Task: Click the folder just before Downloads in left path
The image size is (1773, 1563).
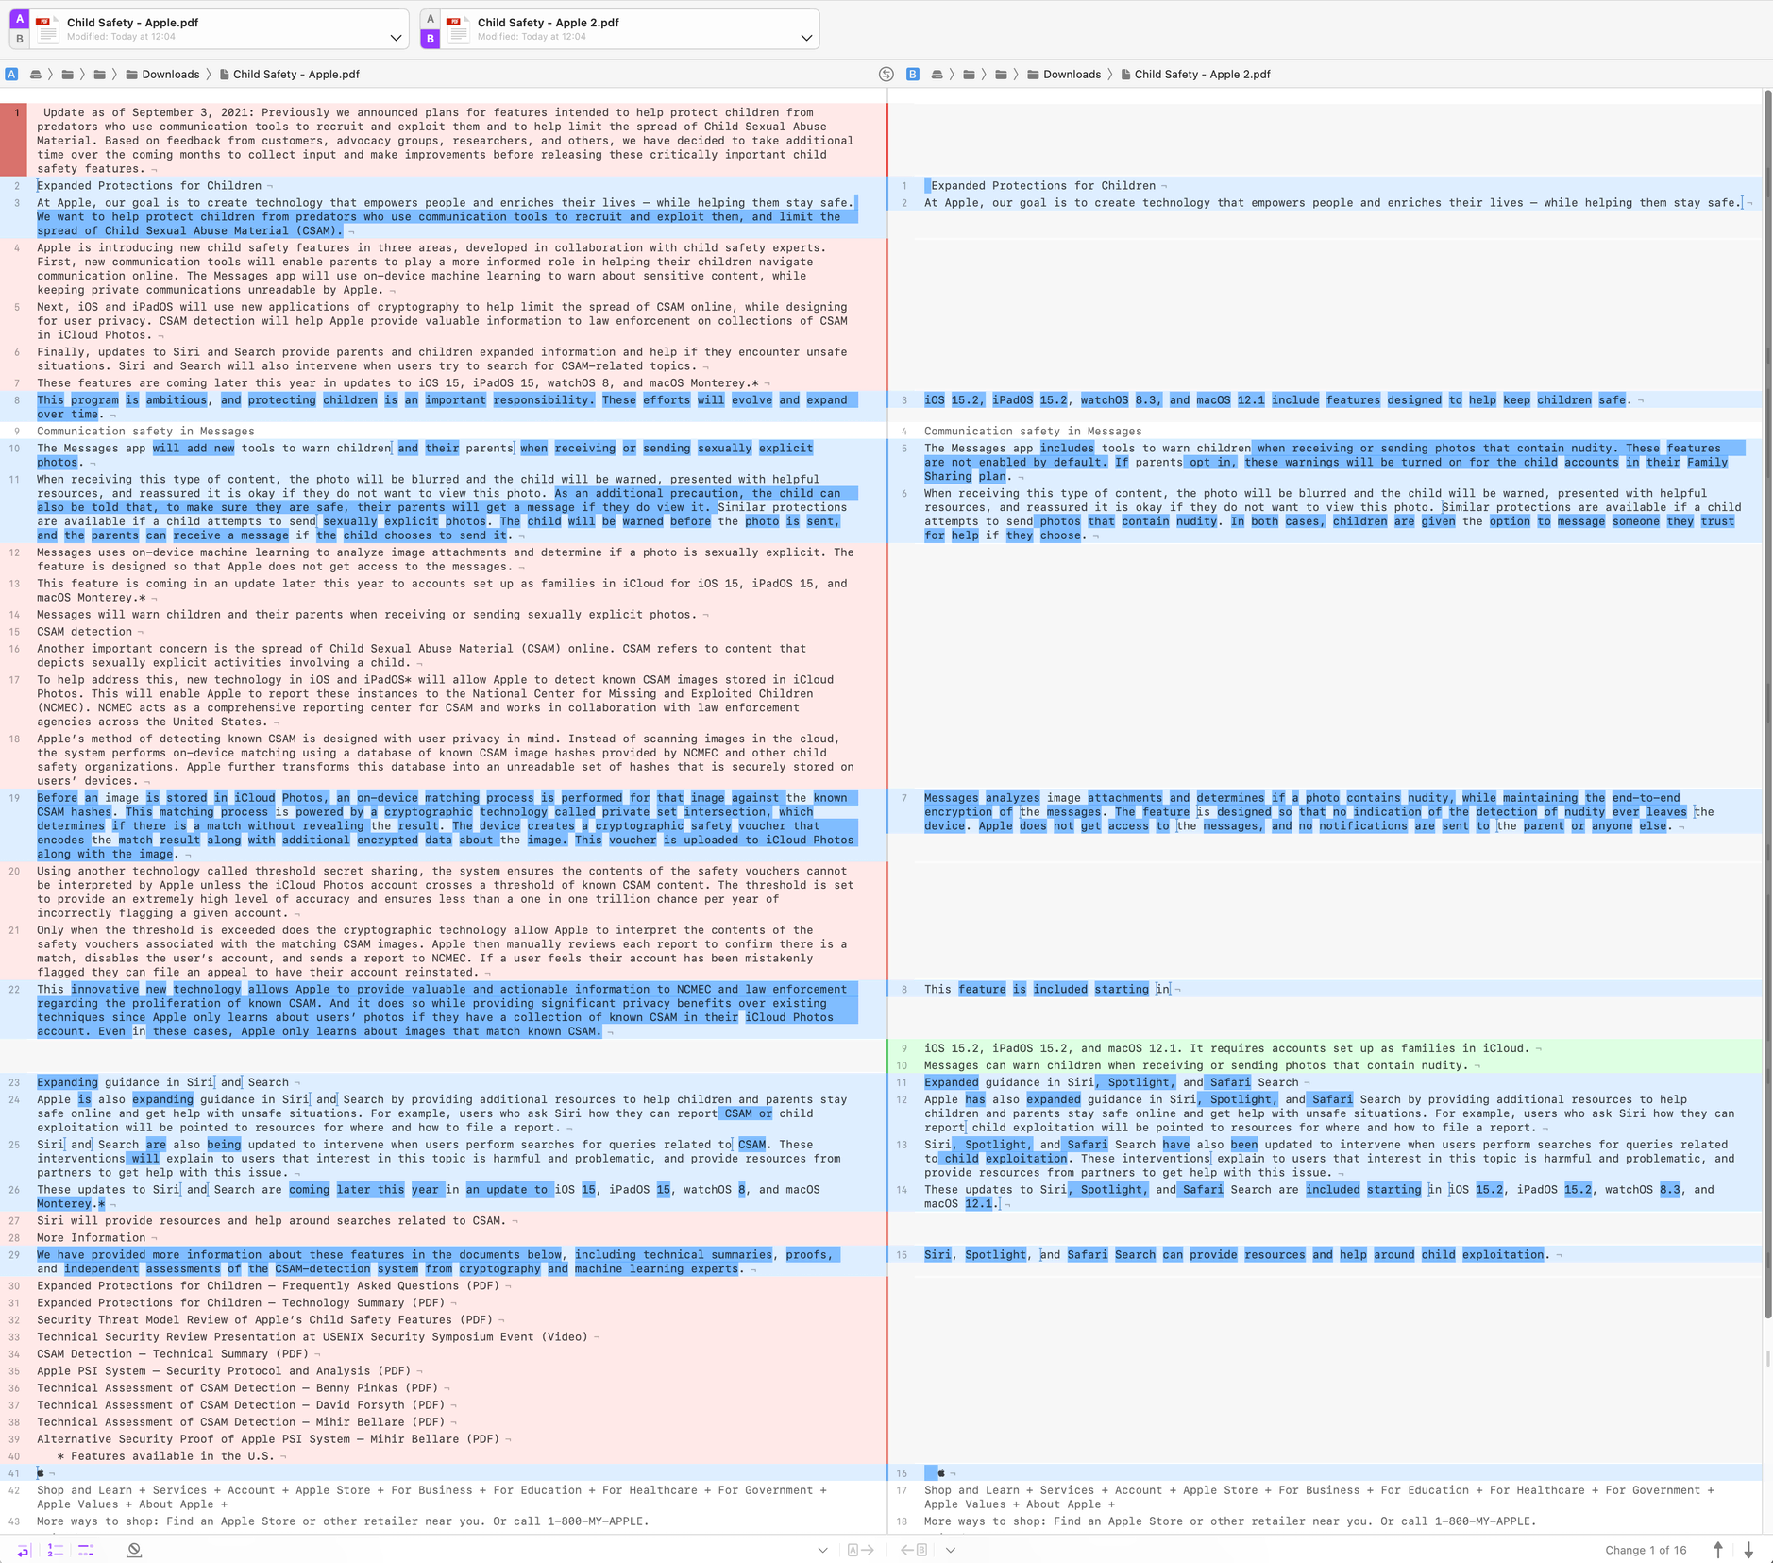Action: click(x=100, y=75)
